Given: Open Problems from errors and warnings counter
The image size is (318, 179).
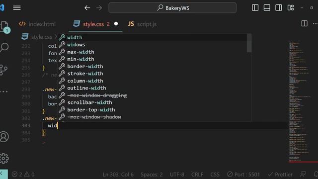Looking at the screenshot, I should tap(23, 175).
